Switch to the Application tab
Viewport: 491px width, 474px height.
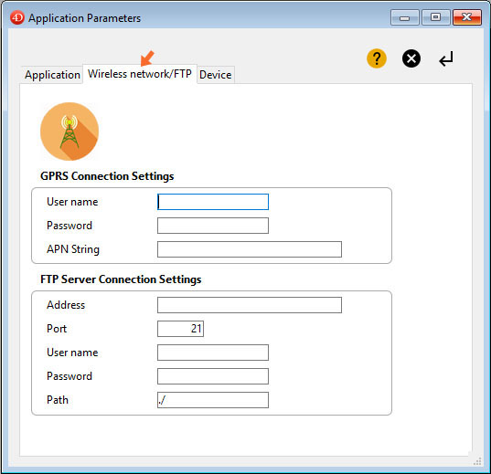coord(52,75)
